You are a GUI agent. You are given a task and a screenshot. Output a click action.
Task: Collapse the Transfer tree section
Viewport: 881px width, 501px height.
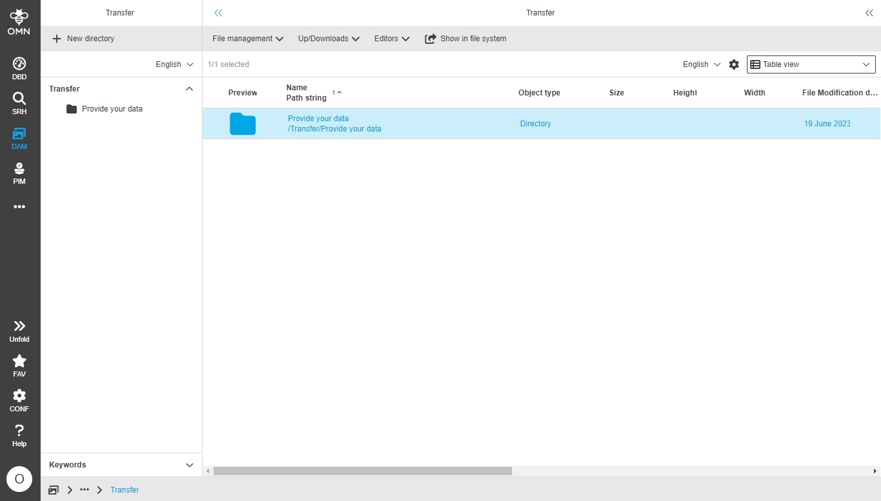189,89
